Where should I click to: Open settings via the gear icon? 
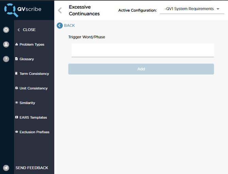(x=6, y=30)
